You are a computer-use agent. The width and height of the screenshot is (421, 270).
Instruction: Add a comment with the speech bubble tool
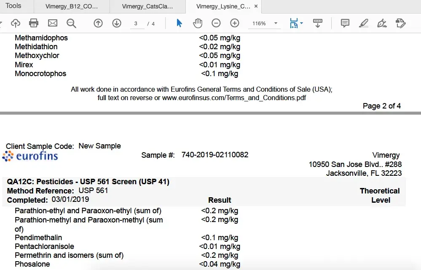click(x=345, y=24)
